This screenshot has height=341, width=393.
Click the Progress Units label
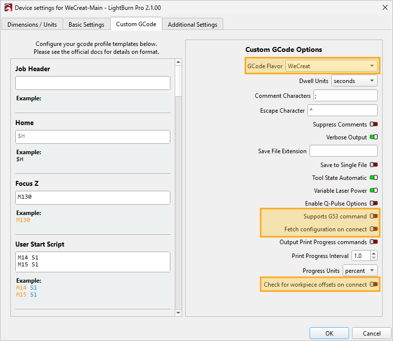point(321,271)
